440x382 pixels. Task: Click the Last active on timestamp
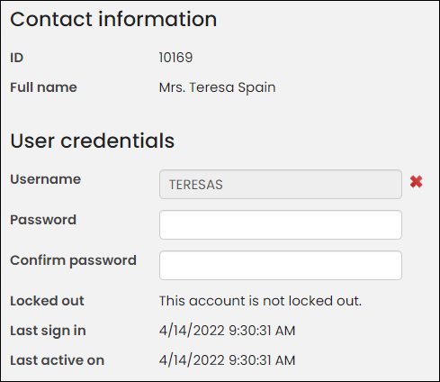click(227, 360)
